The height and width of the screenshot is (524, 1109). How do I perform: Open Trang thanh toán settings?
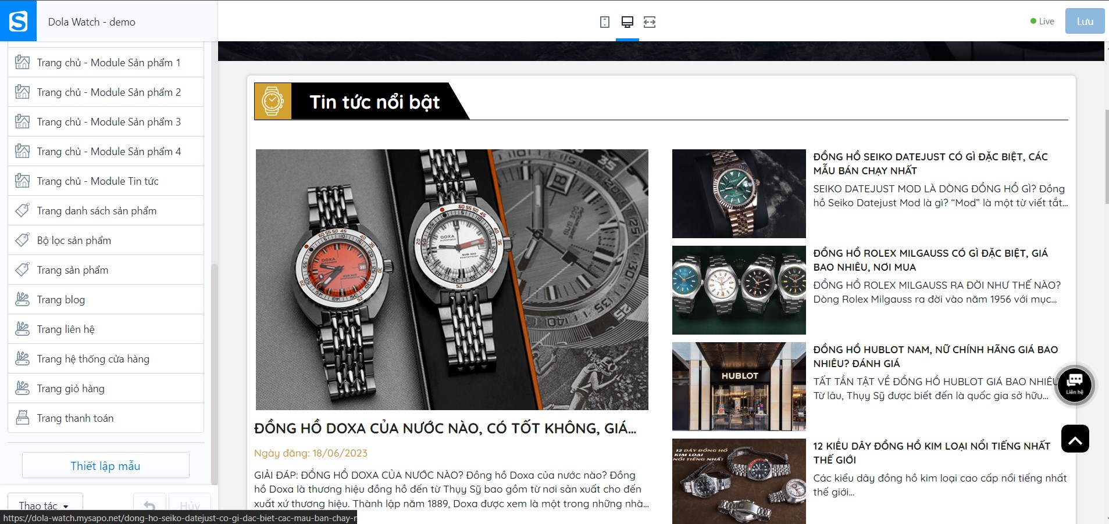[x=106, y=418]
